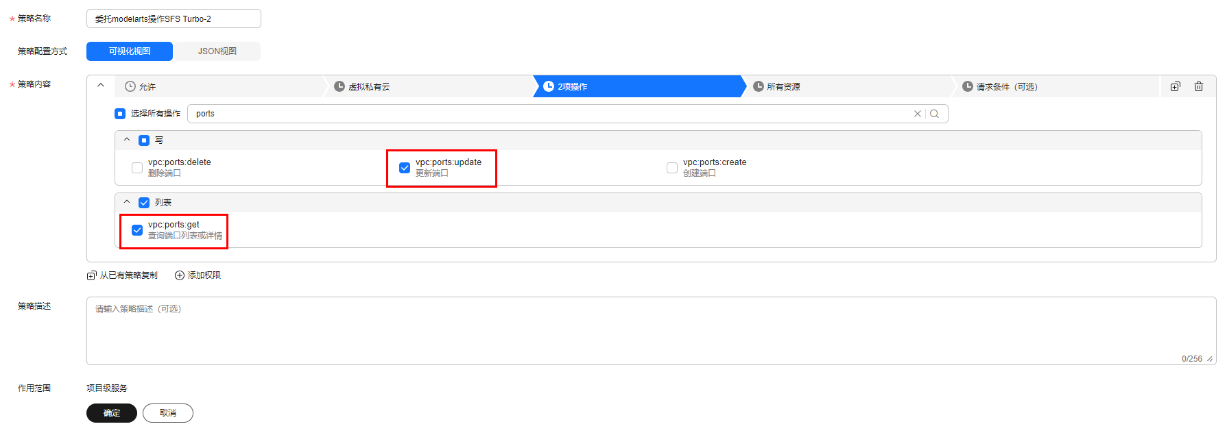Search operations with the magnifier icon
Image resolution: width=1227 pixels, height=435 pixels.
click(934, 114)
